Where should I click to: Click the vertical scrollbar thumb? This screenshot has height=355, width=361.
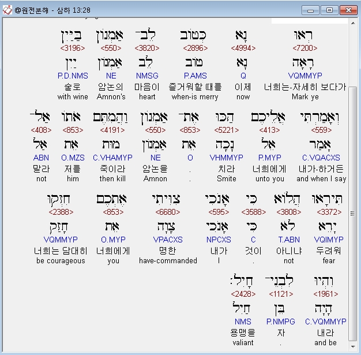pos(353,214)
